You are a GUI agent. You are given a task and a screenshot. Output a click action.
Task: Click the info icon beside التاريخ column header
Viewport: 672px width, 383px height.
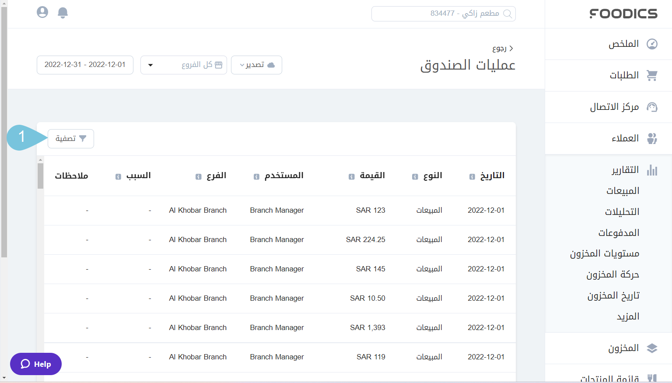coord(471,176)
